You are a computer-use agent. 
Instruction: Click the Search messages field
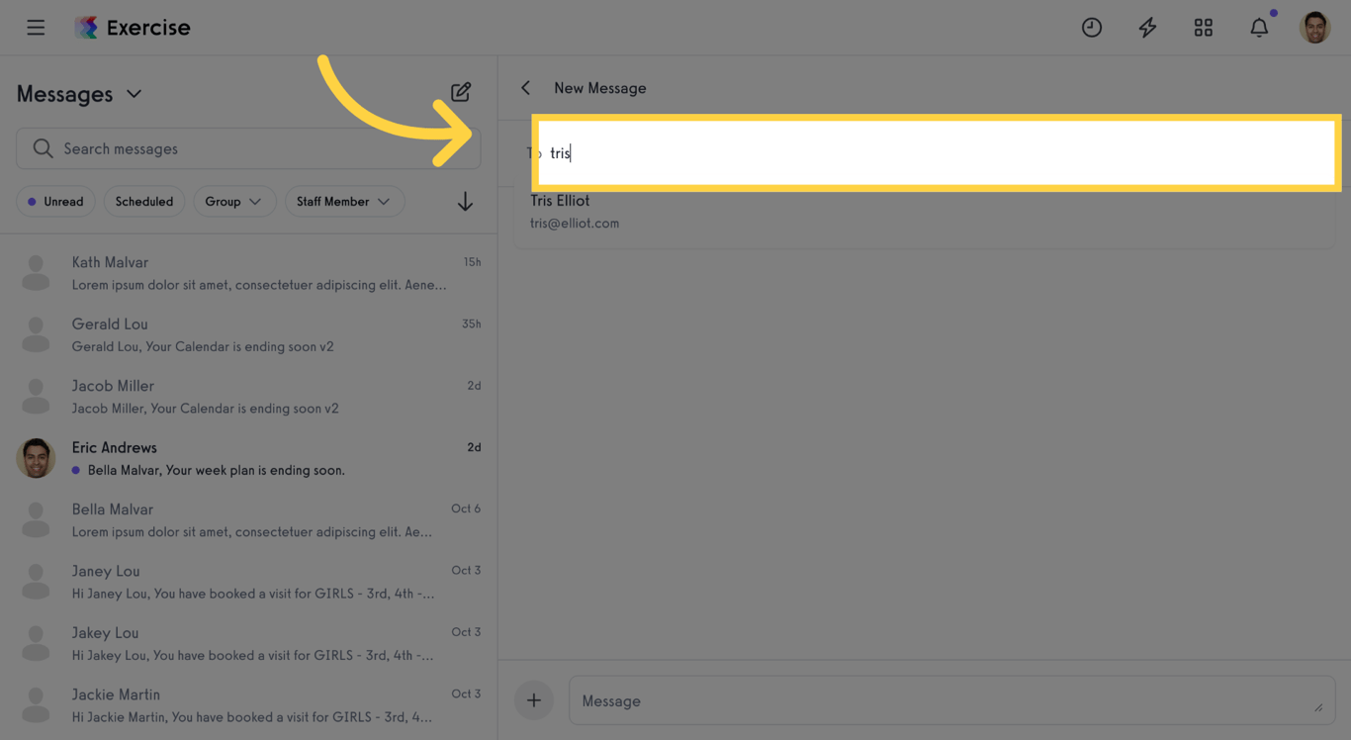click(247, 148)
